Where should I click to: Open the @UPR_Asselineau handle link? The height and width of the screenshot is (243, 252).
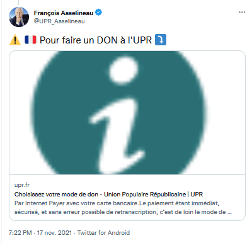[59, 21]
